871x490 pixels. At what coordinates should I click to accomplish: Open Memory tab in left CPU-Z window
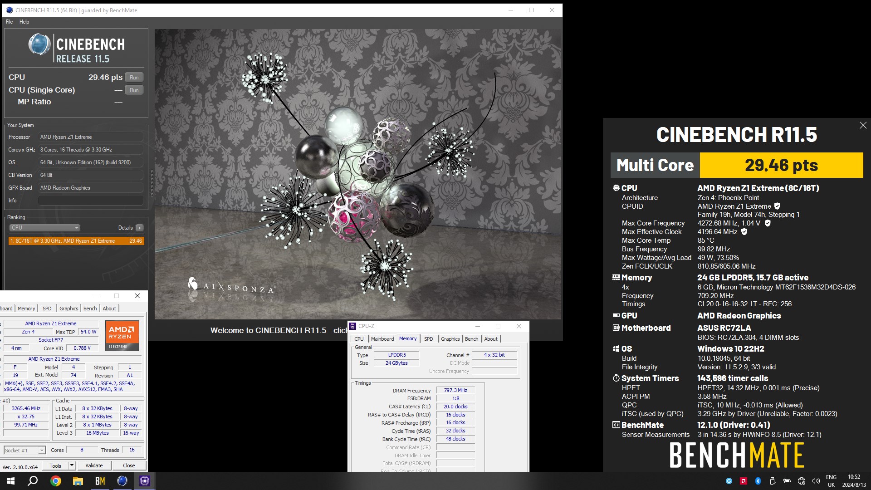coord(26,309)
